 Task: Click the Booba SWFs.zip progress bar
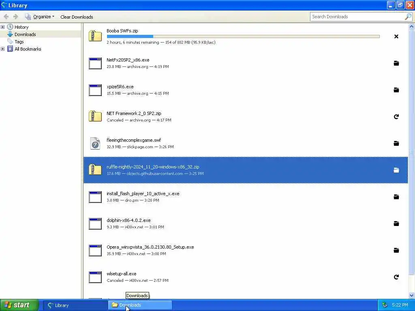[243, 36]
